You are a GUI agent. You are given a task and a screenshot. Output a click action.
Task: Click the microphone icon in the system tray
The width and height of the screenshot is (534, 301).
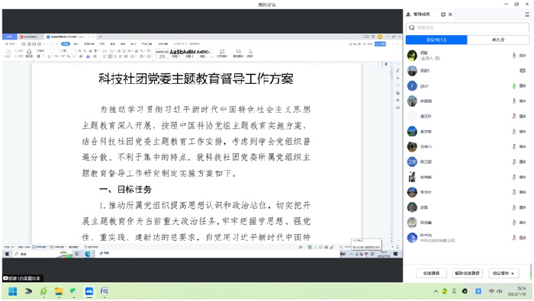coord(454,291)
